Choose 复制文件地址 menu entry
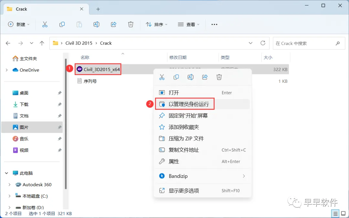 (x=202, y=150)
